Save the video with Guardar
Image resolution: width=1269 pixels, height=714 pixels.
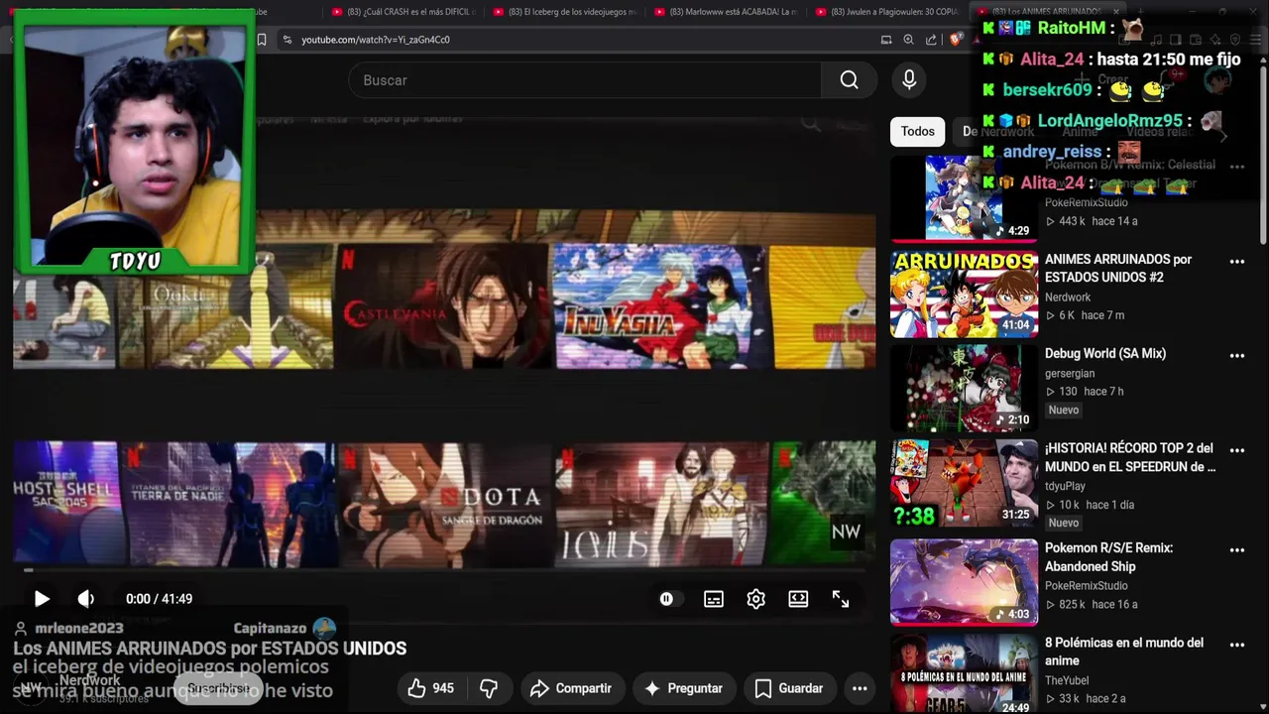[x=788, y=688]
